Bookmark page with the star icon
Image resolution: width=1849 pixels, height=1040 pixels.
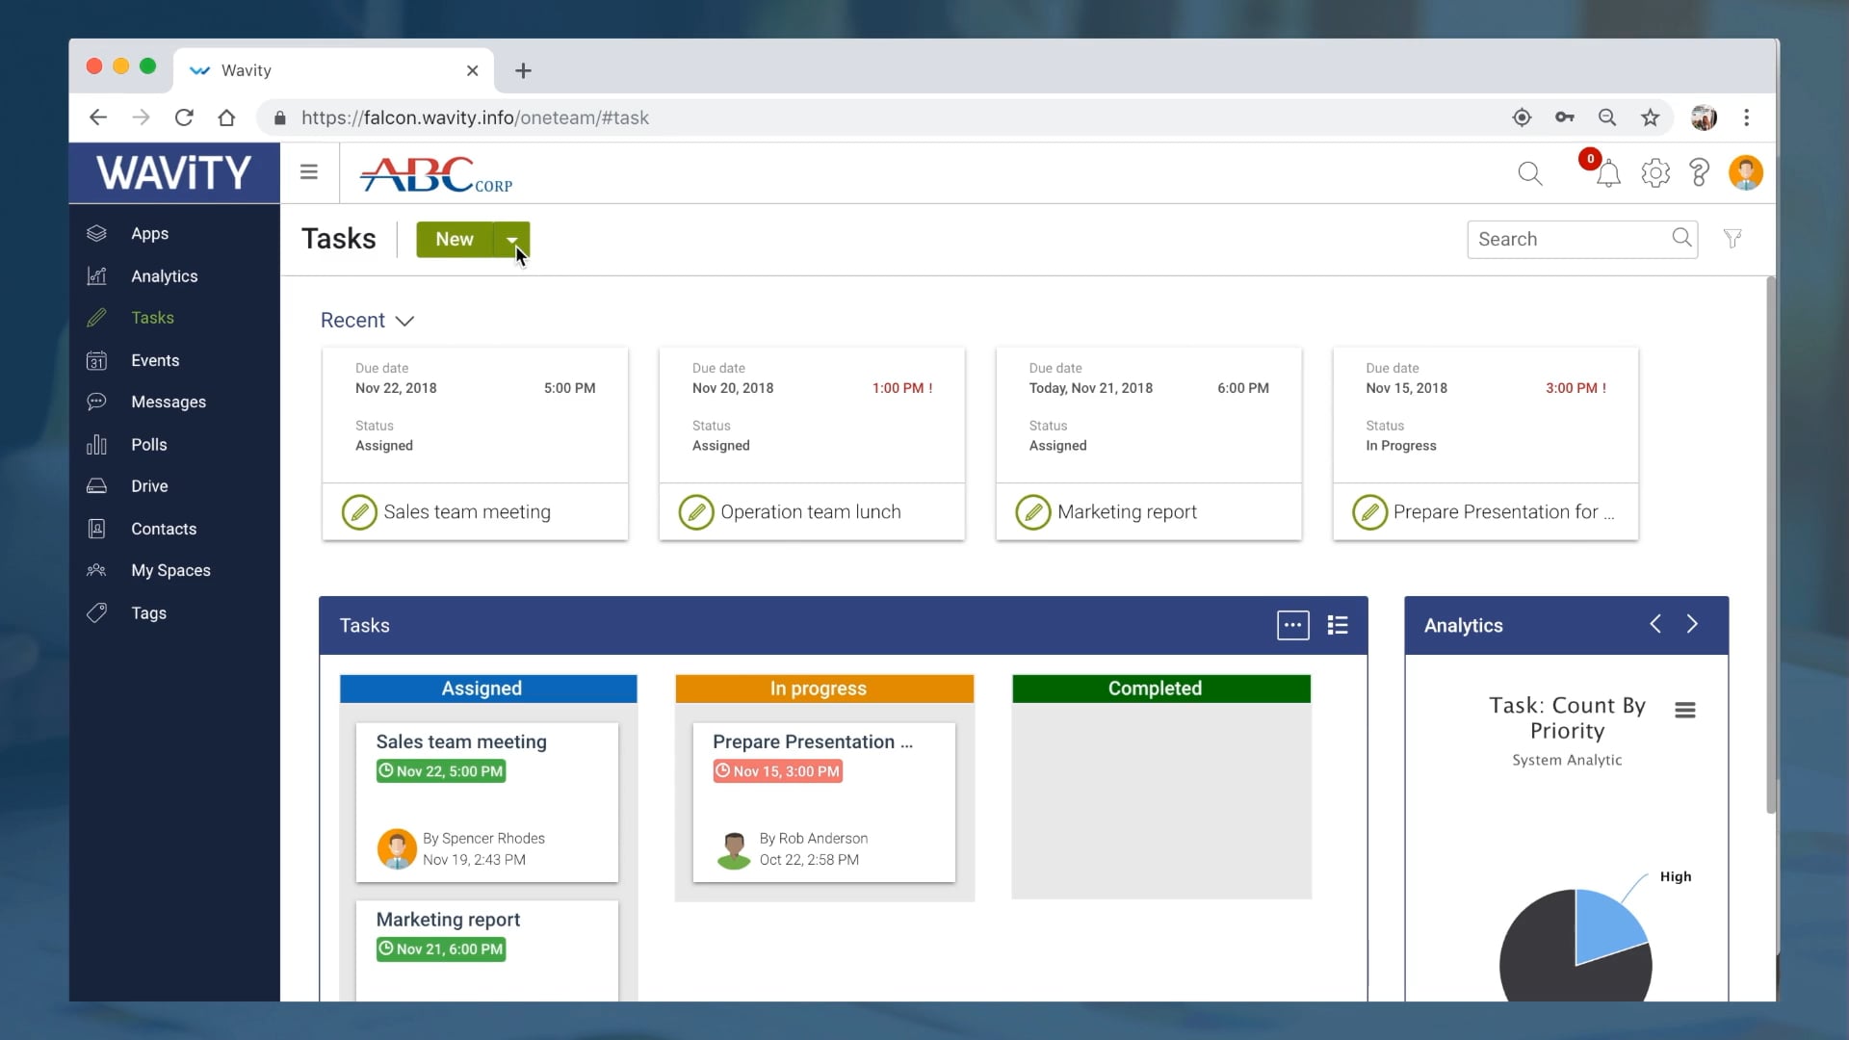click(1650, 117)
